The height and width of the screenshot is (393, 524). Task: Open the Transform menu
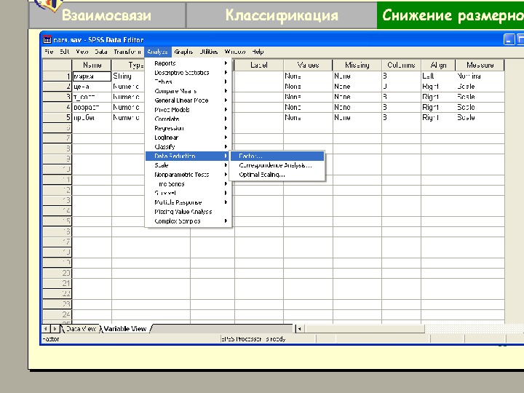click(x=127, y=52)
